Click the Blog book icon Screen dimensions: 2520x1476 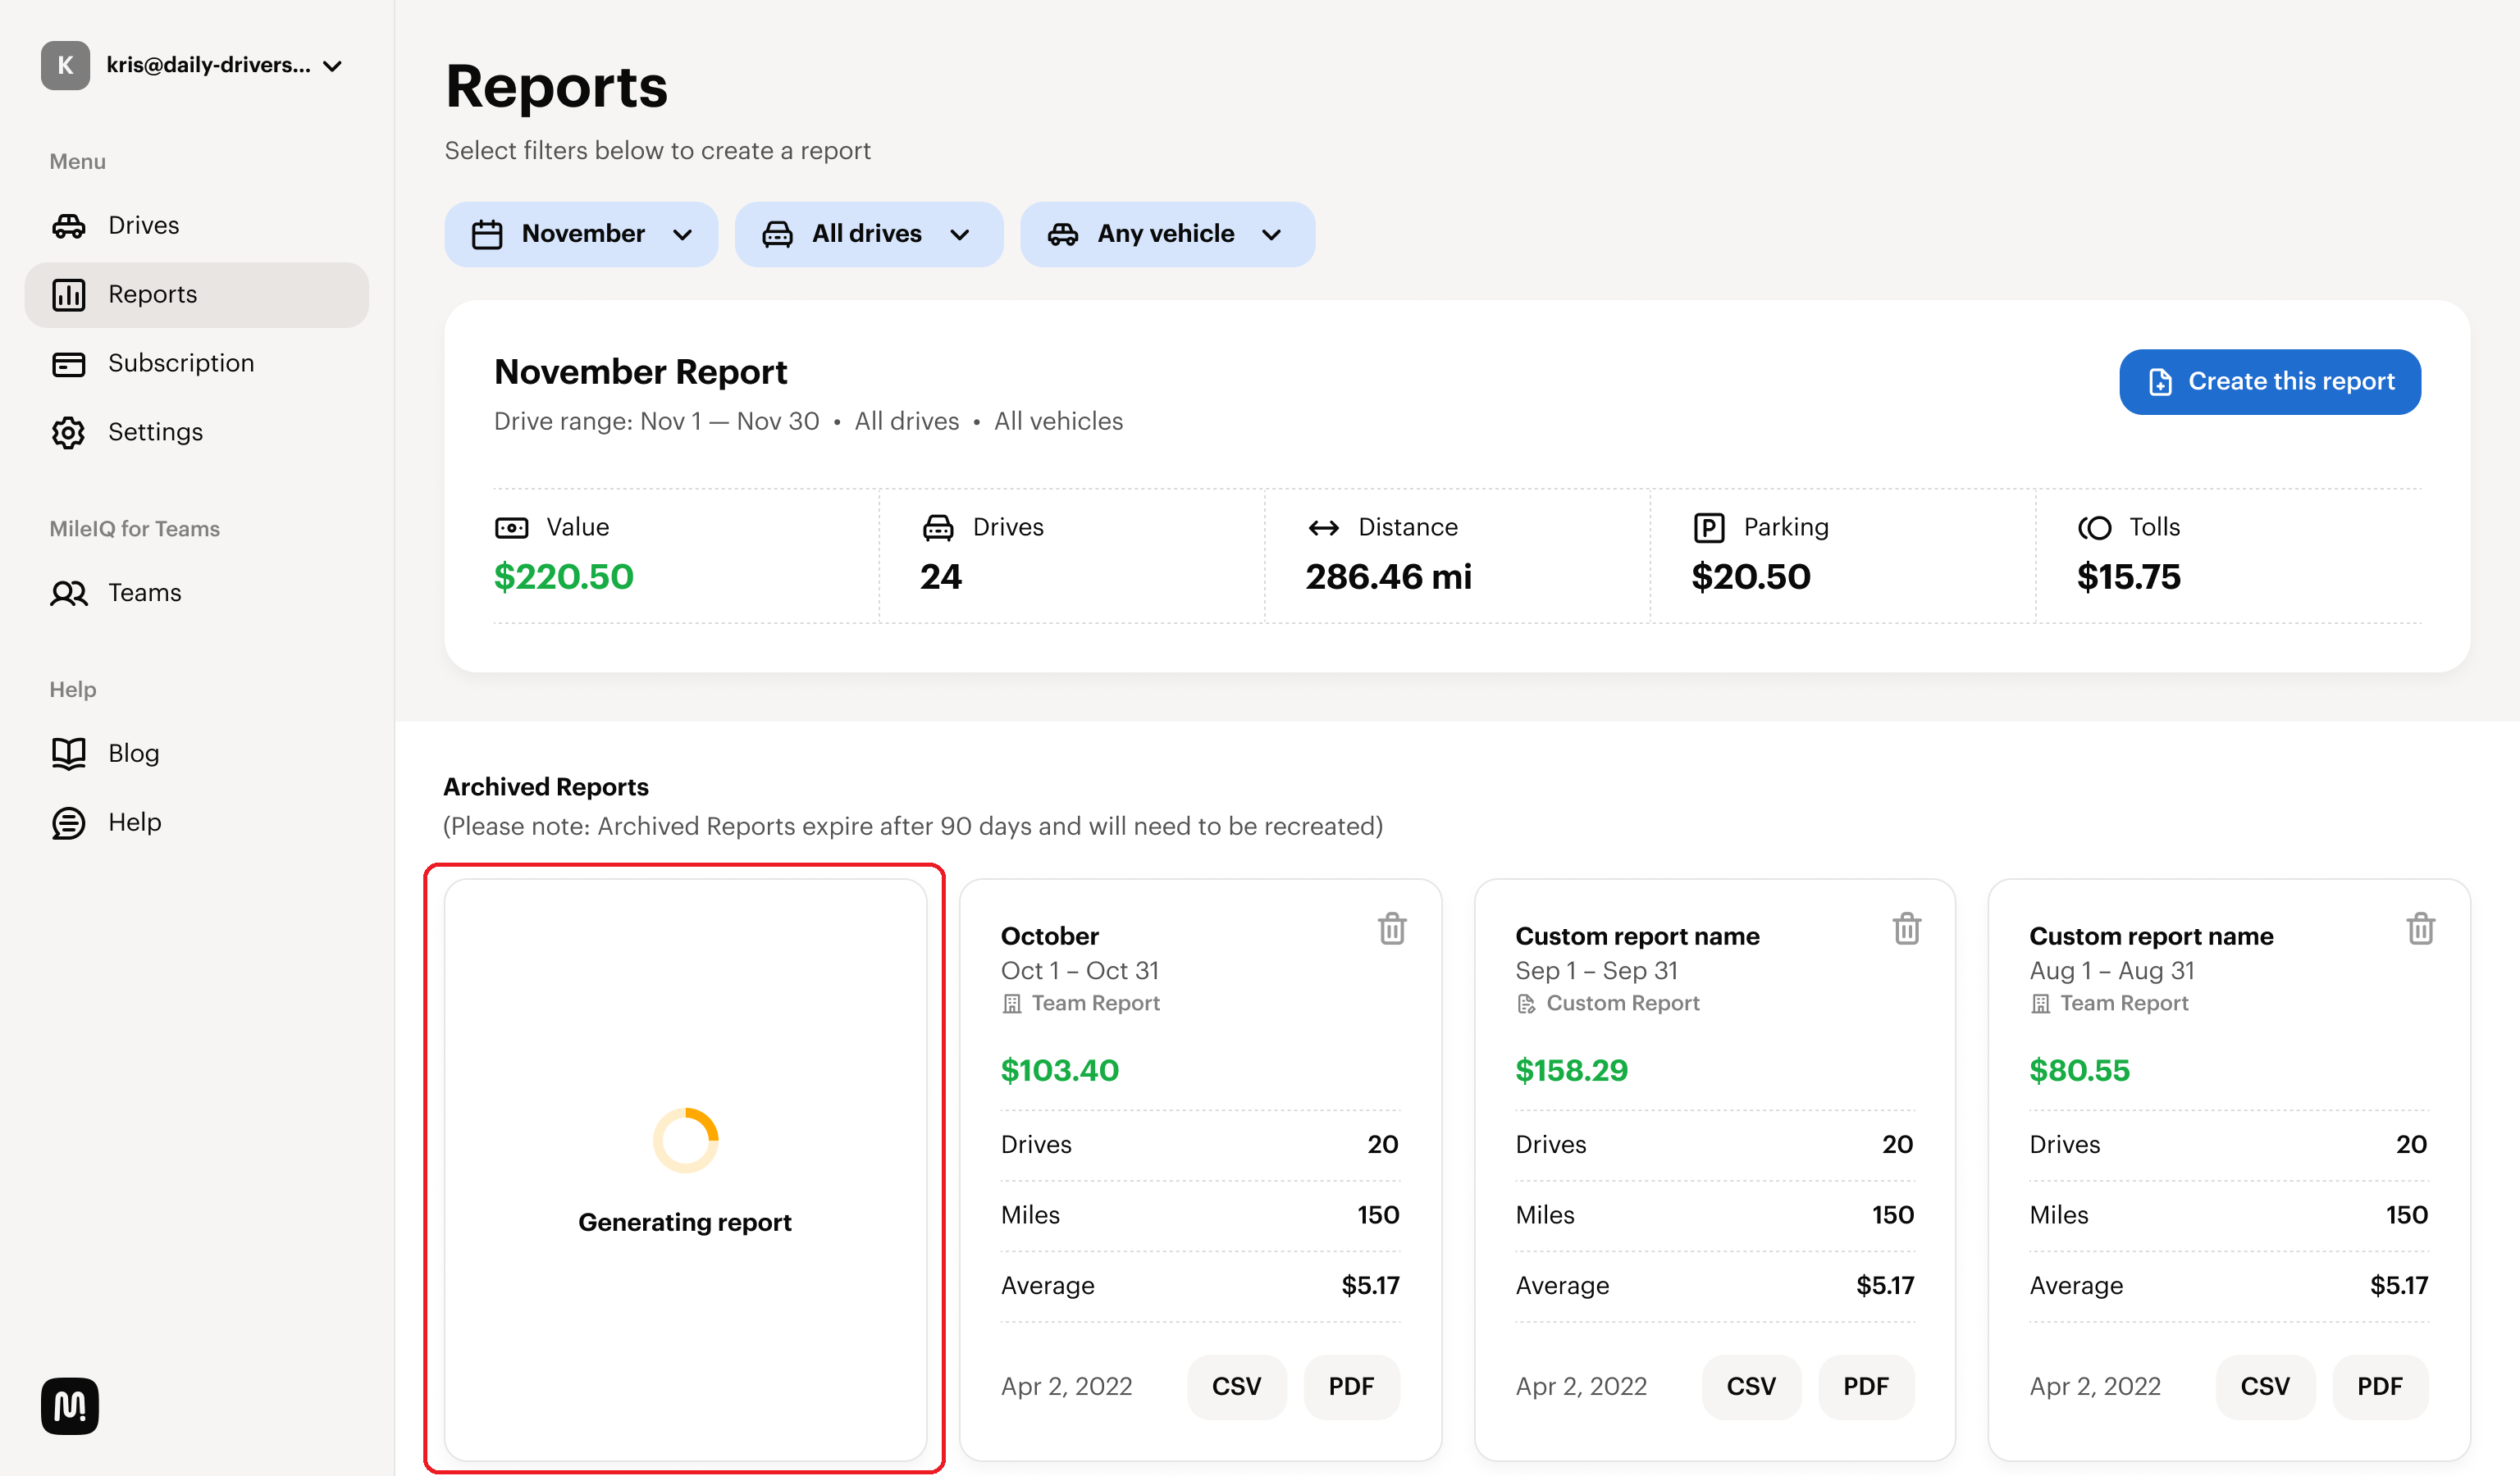(68, 754)
